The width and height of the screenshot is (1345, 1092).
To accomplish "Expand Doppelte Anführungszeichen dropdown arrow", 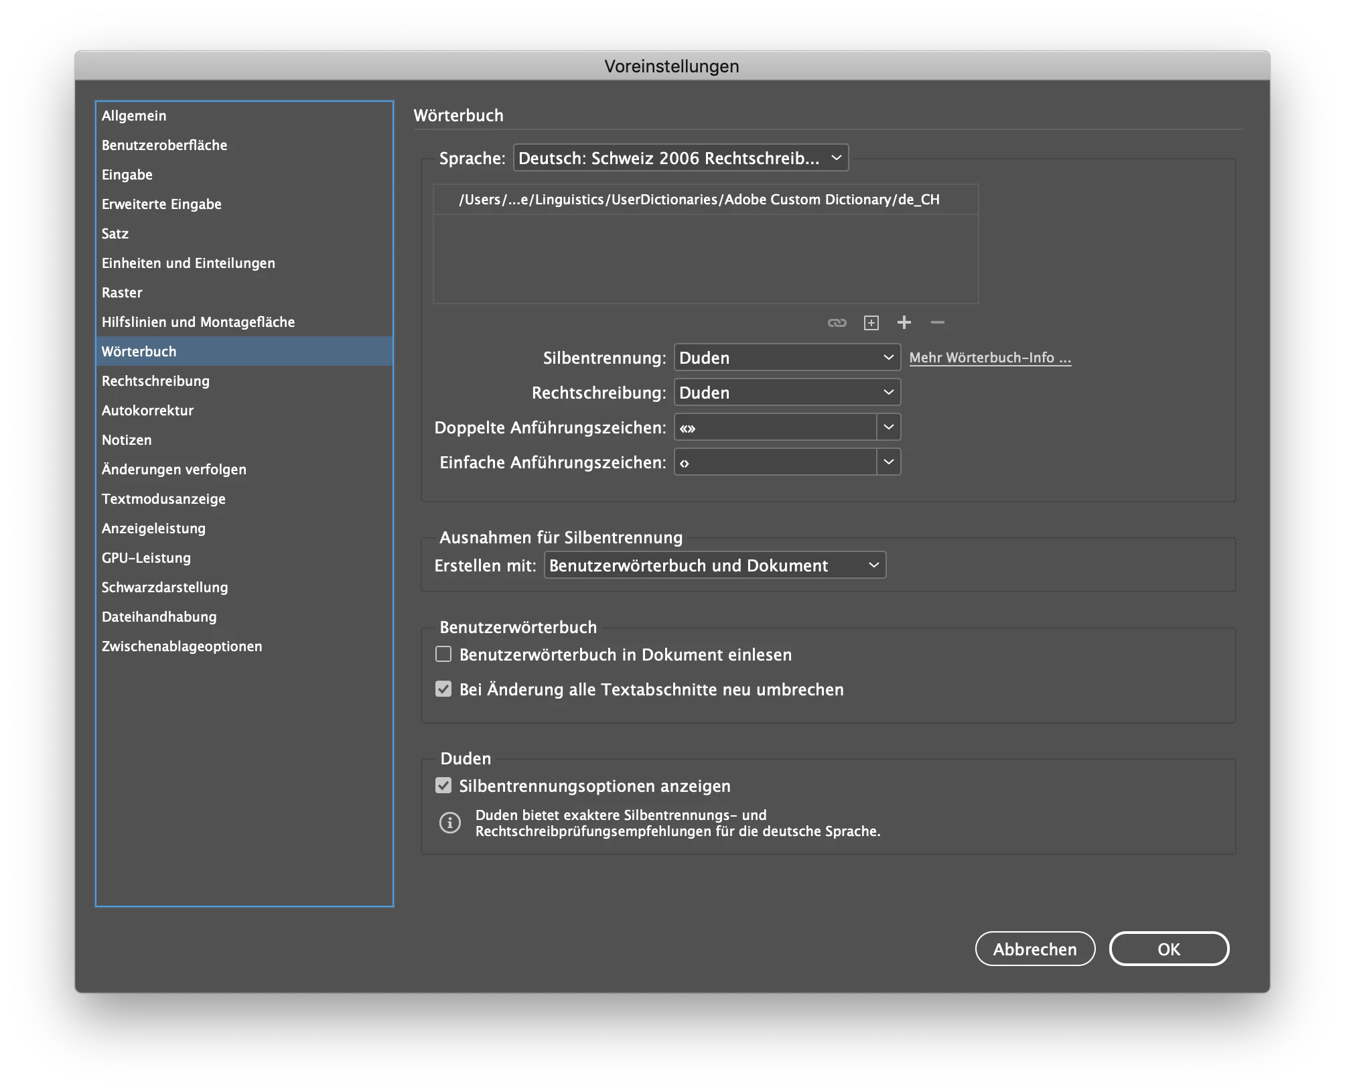I will pyautogui.click(x=888, y=427).
